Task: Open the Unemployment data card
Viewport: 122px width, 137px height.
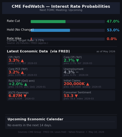Action: 89,72
